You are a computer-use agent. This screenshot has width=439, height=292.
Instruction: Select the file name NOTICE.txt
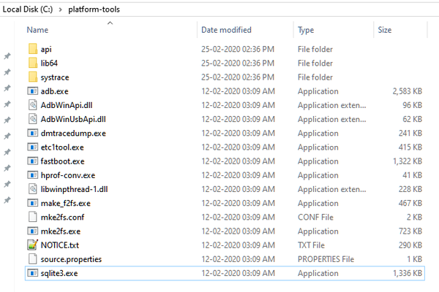tap(60, 245)
